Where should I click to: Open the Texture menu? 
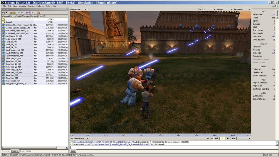point(31,6)
